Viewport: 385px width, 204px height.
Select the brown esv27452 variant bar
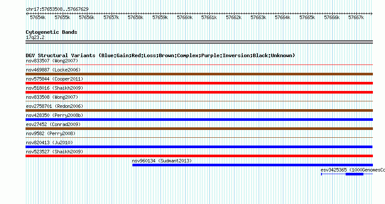pyautogui.click(x=199, y=129)
